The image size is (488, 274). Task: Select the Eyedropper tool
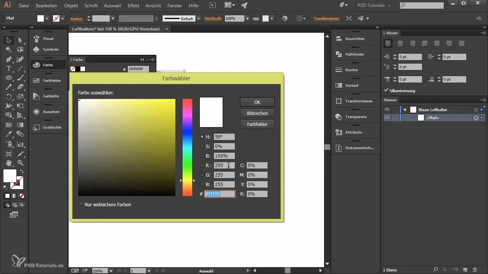pyautogui.click(x=9, y=134)
